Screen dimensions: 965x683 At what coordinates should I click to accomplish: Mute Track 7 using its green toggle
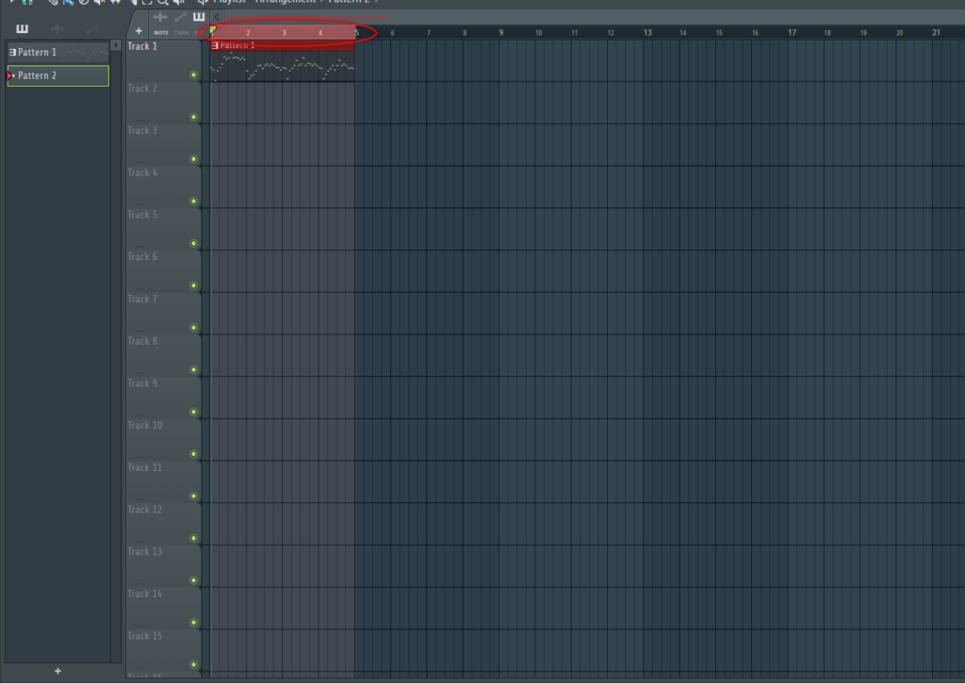[193, 328]
